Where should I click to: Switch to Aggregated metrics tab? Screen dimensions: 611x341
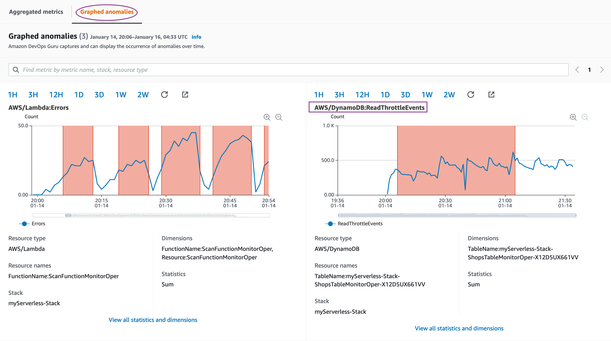tap(36, 12)
